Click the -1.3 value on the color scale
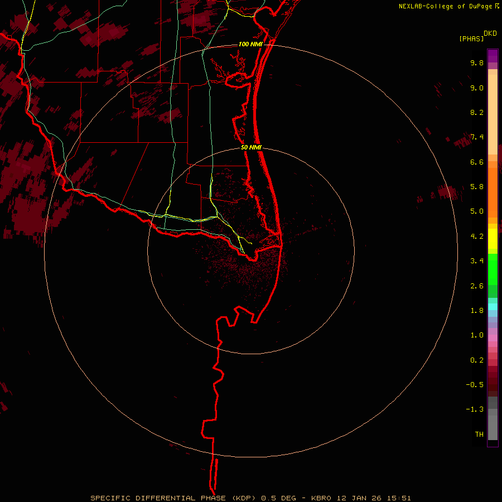The width and height of the screenshot is (502, 502). [x=475, y=409]
